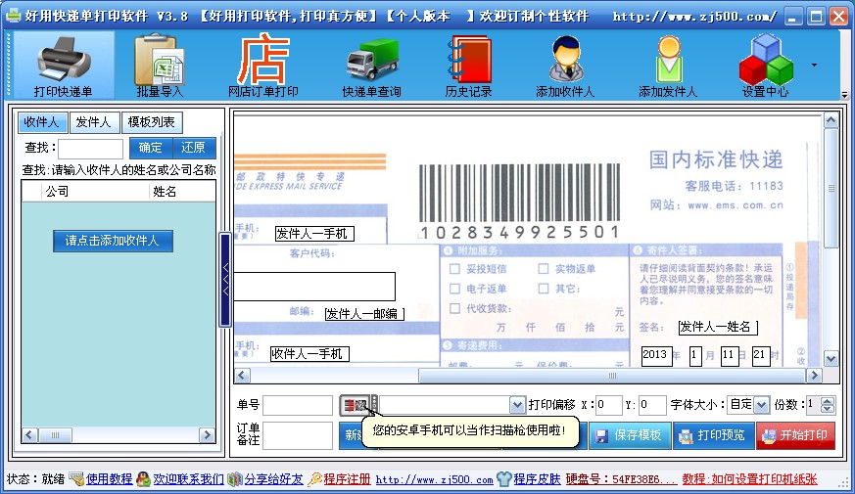
Task: Click the barcode scanner icon button
Action: click(x=355, y=405)
